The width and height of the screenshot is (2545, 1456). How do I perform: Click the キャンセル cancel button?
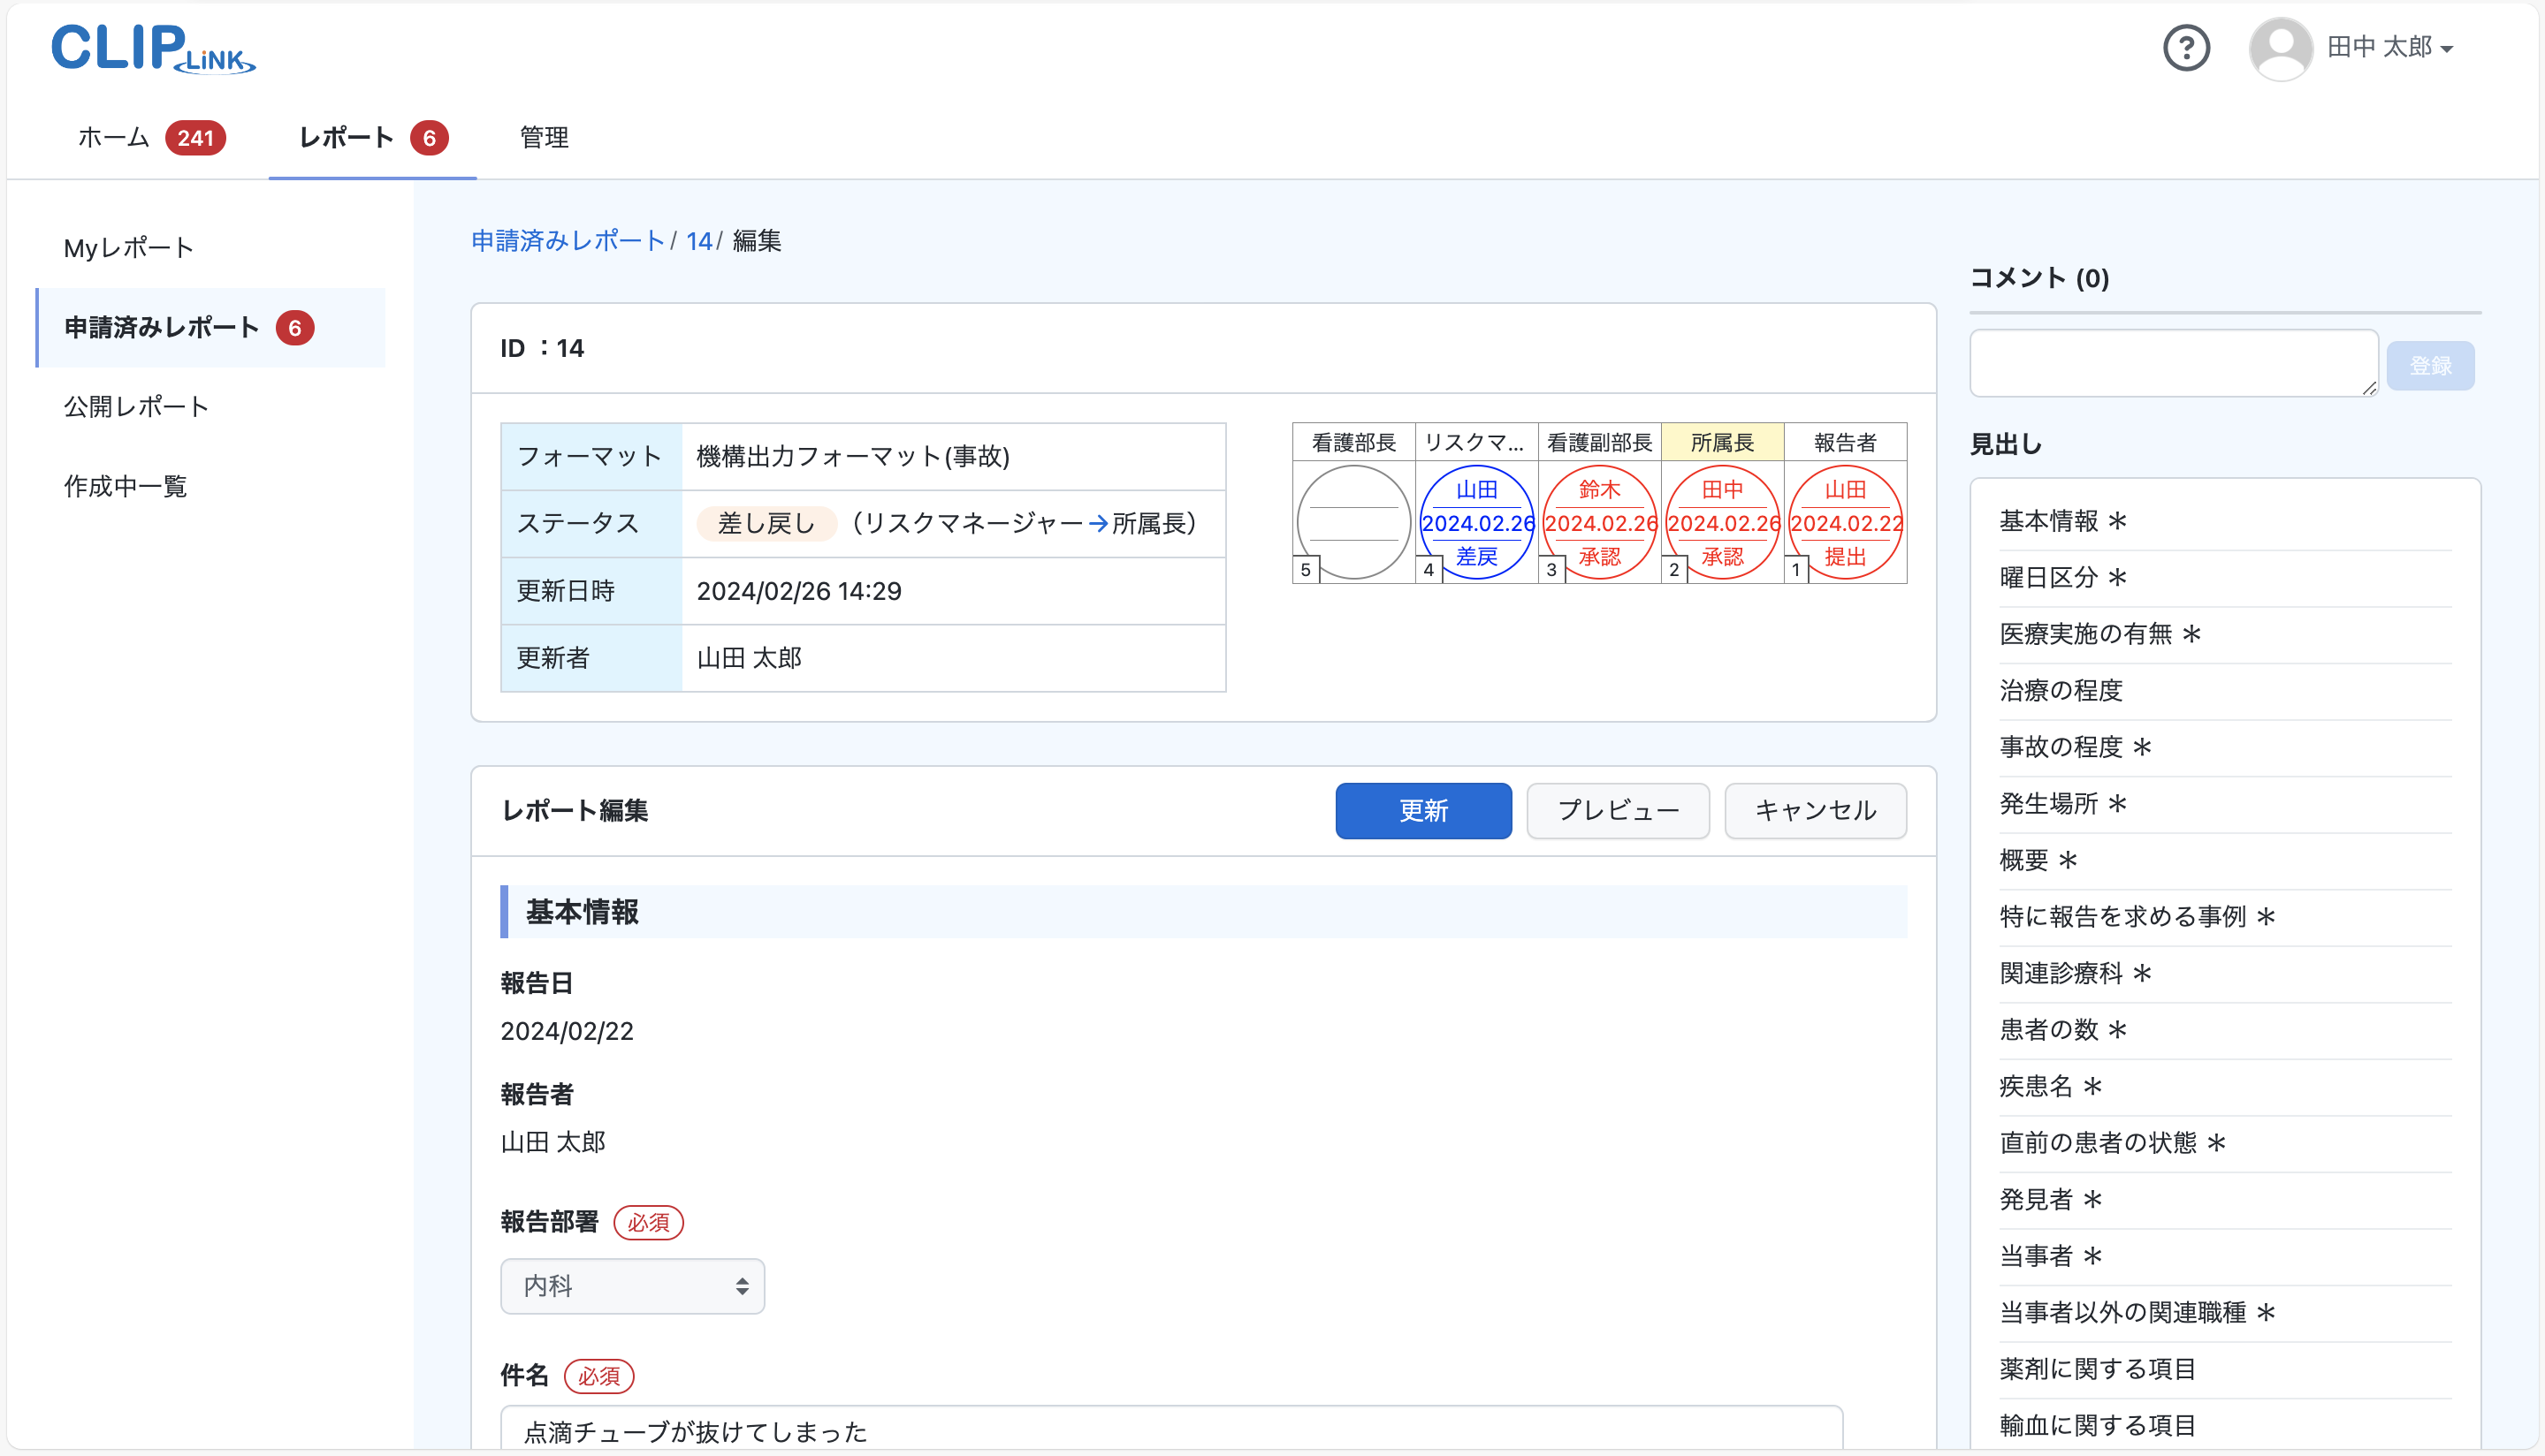(x=1815, y=811)
